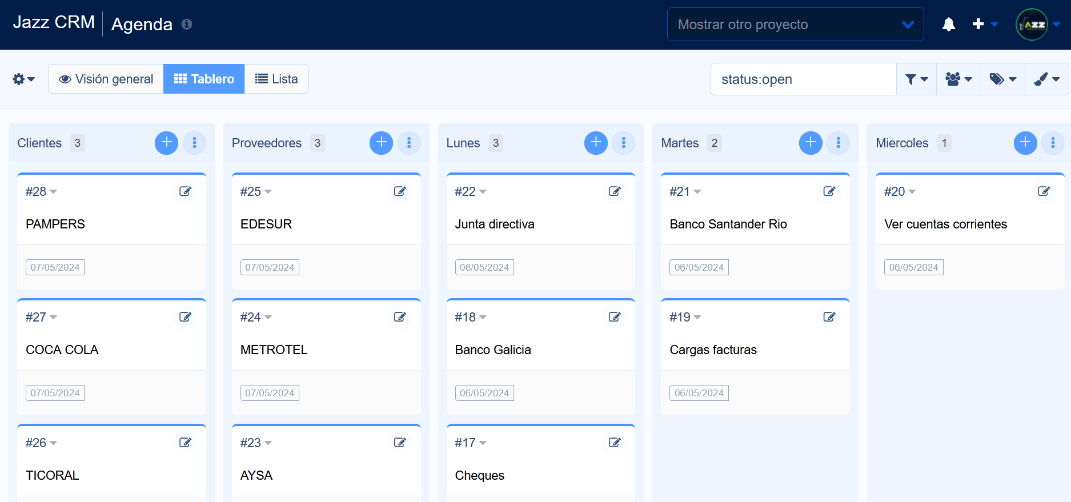Click the Jazz CRM home link

[54, 22]
